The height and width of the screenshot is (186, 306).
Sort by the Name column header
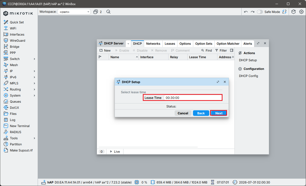coord(124,57)
